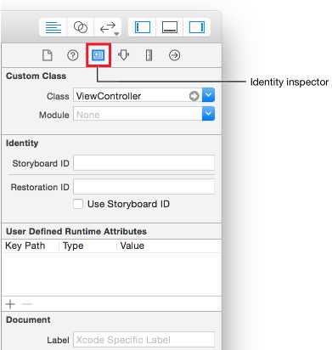The image size is (332, 350).
Task: Select the Identity inspector tab
Action: coord(98,55)
